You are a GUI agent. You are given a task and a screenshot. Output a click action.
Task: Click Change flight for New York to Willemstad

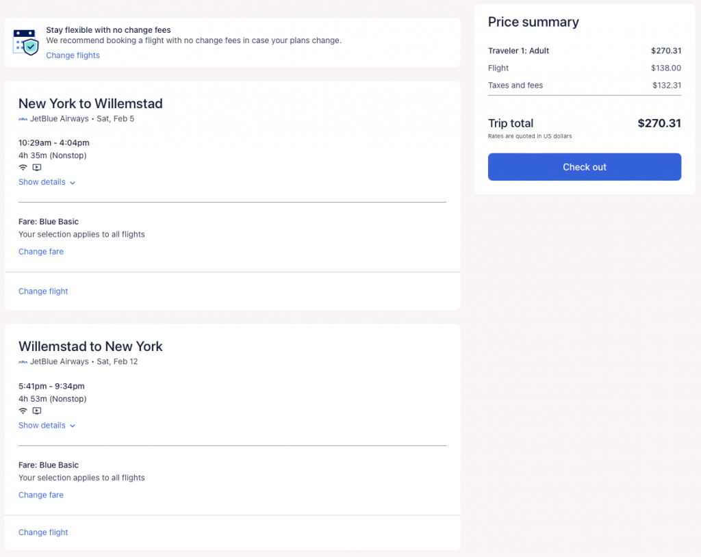[43, 292]
